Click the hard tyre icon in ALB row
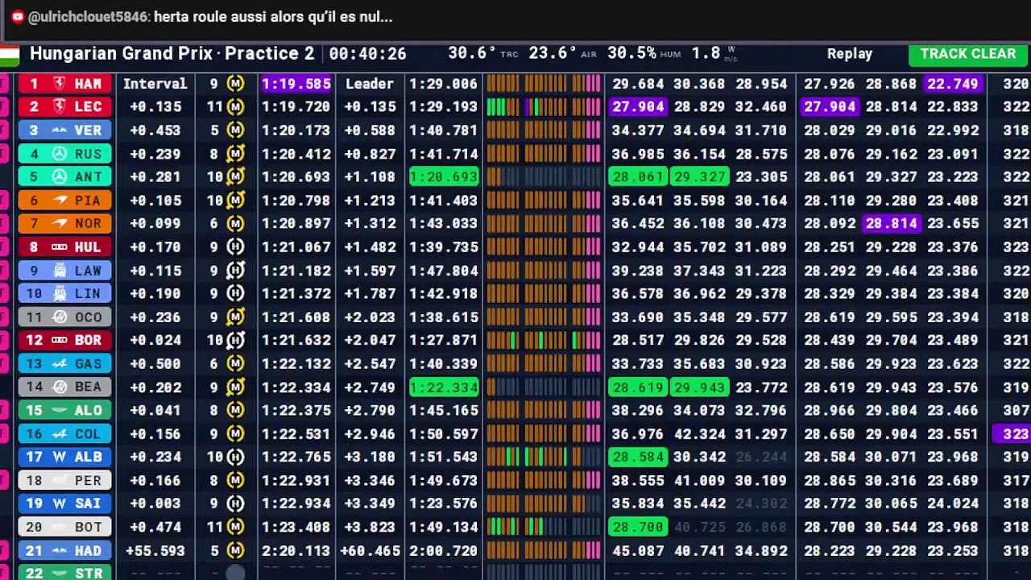The width and height of the screenshot is (1031, 580). click(x=235, y=457)
